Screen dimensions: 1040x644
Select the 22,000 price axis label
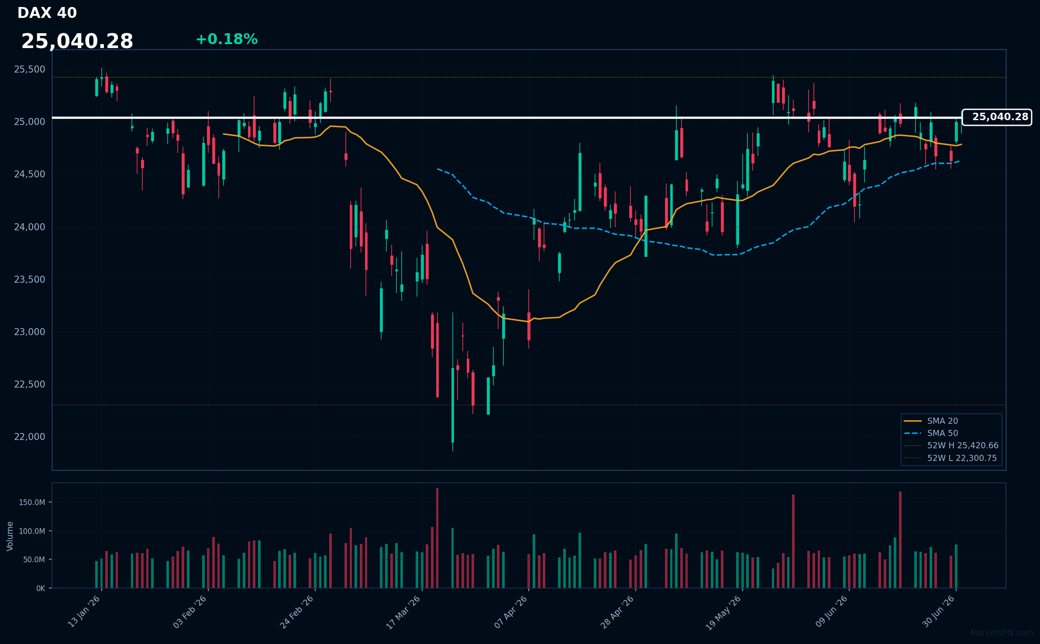30,437
